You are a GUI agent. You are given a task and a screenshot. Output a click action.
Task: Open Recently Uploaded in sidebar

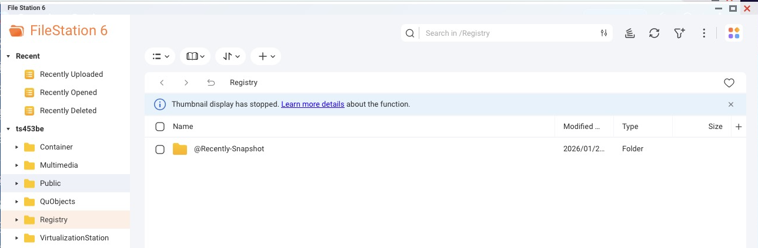[71, 74]
